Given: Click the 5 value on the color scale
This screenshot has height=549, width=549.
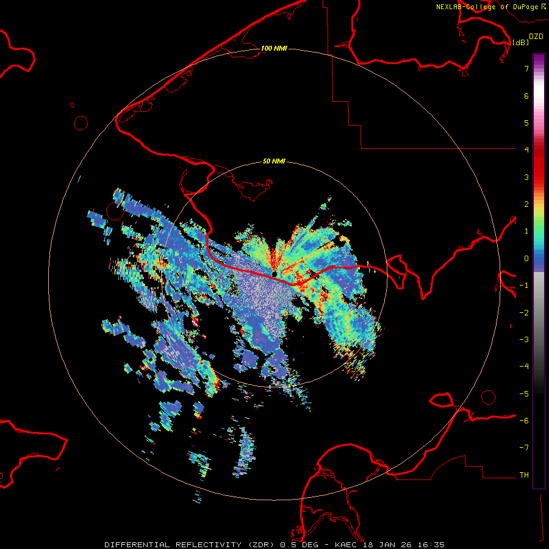Looking at the screenshot, I should [526, 123].
